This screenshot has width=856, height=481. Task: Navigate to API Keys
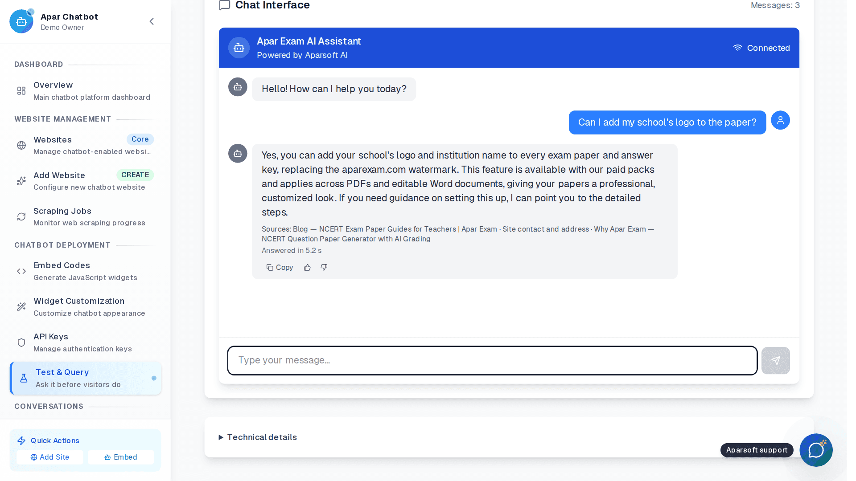(85, 342)
